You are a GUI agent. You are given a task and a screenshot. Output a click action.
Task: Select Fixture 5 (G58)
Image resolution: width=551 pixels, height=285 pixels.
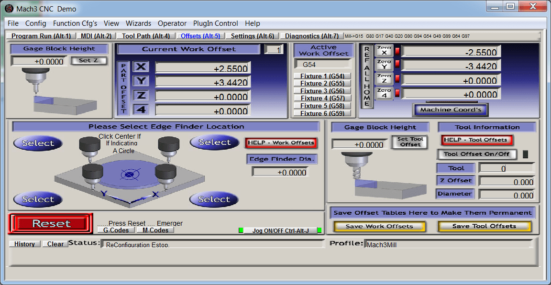click(322, 106)
